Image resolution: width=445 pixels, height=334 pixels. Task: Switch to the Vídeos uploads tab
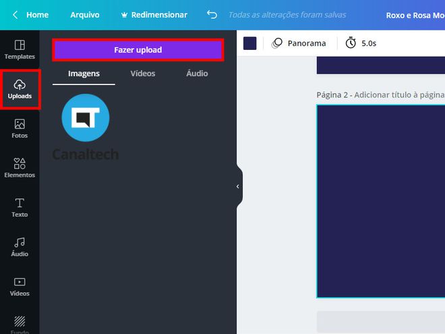click(x=143, y=74)
